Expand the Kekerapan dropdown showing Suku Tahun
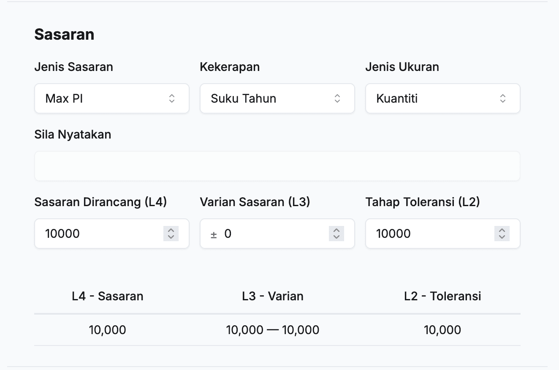Screen dimensions: 559x370 click(277, 98)
